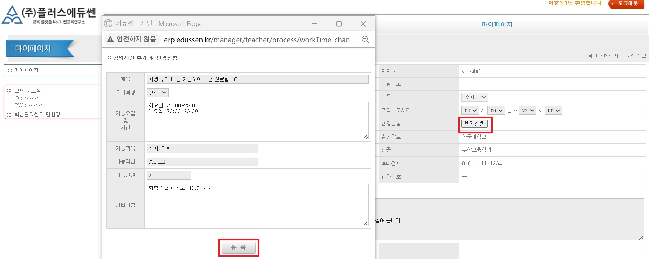Screen dimensions: 650x259
Task: Close the Edussen popup window
Action: (363, 24)
